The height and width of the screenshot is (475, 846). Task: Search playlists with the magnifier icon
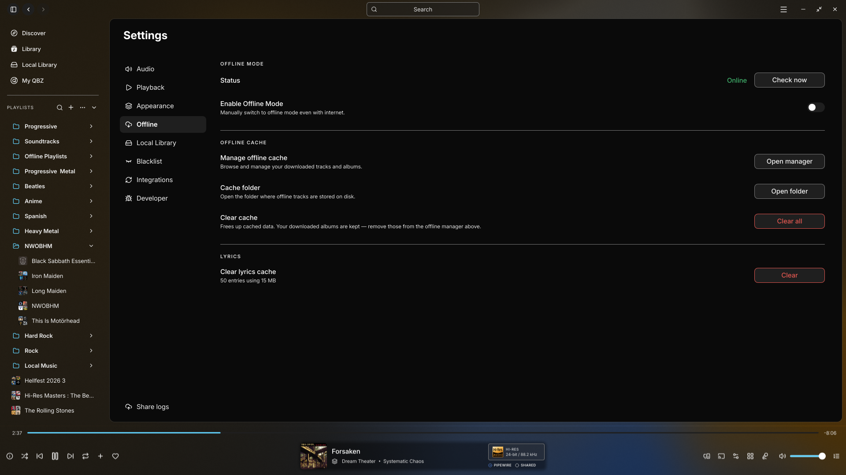click(59, 107)
